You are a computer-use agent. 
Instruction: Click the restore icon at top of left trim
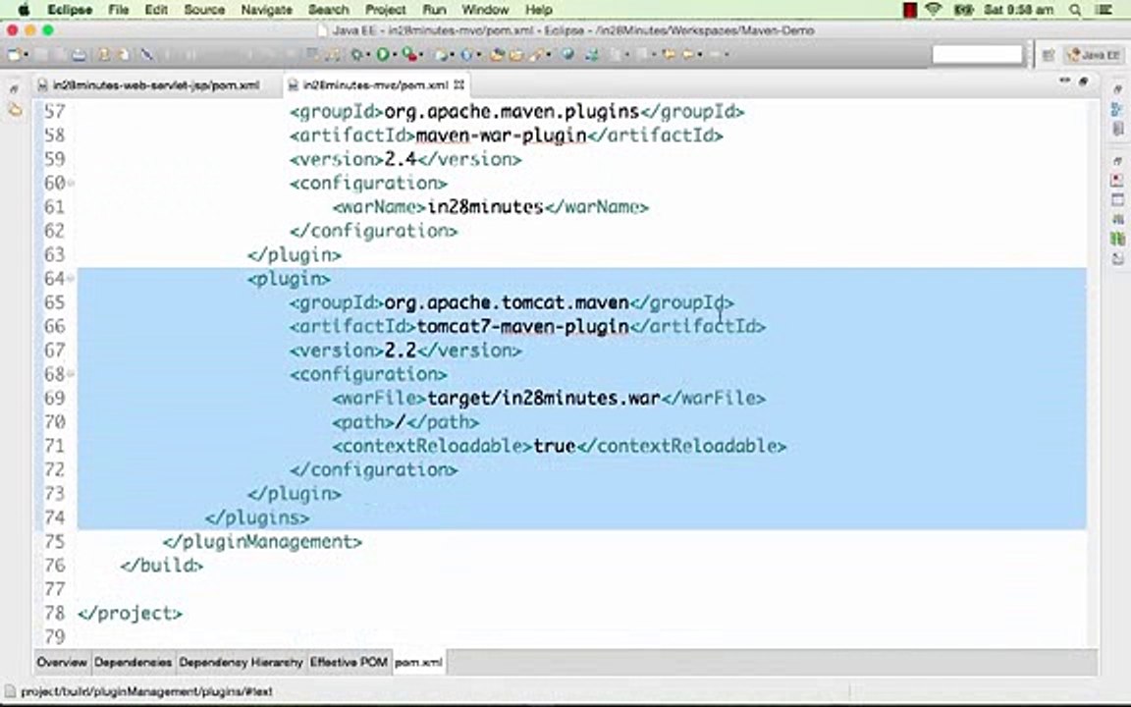point(14,88)
